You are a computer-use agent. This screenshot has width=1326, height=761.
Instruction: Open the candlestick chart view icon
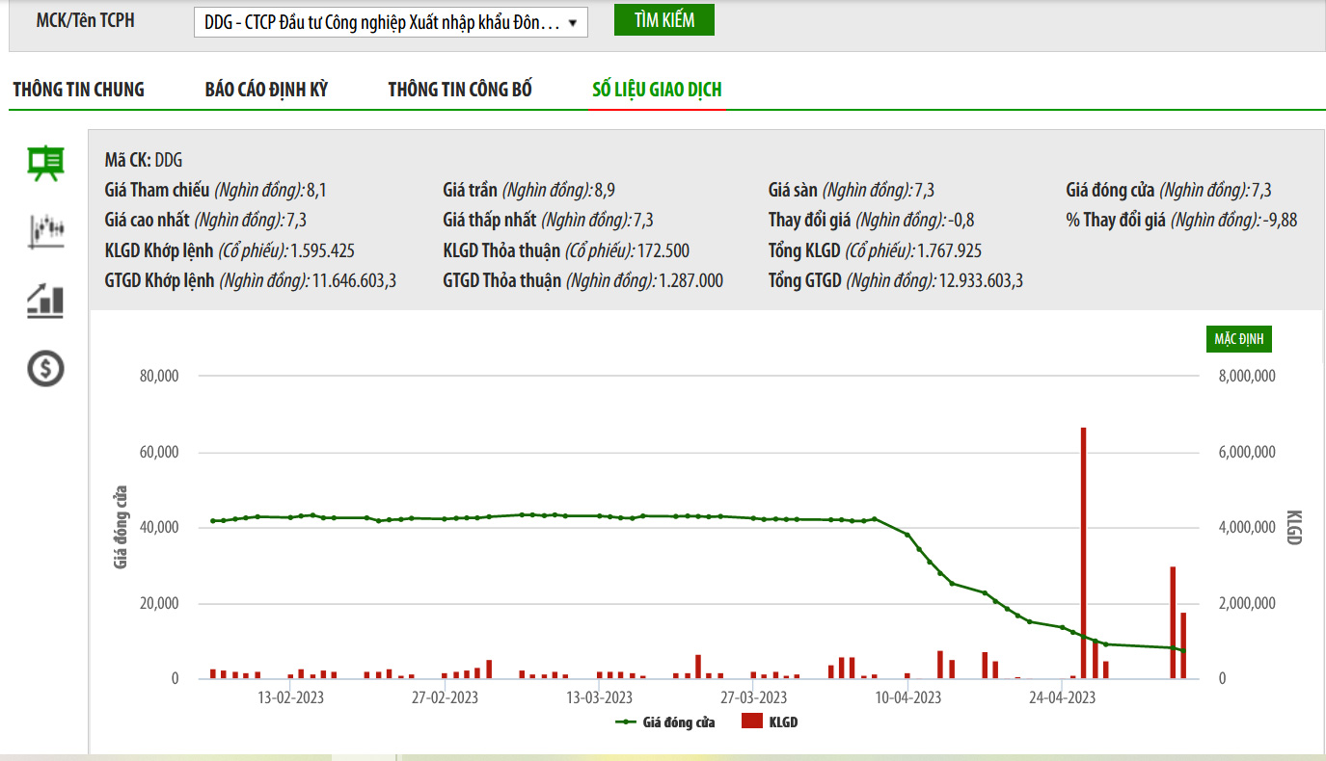tap(45, 231)
